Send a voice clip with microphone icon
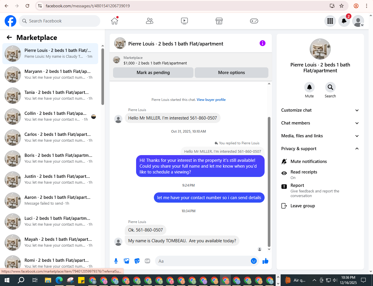Viewport: 373px width, 286px height. click(x=116, y=261)
